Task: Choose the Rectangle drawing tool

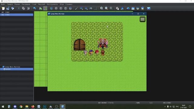Action: [x=81, y=8]
